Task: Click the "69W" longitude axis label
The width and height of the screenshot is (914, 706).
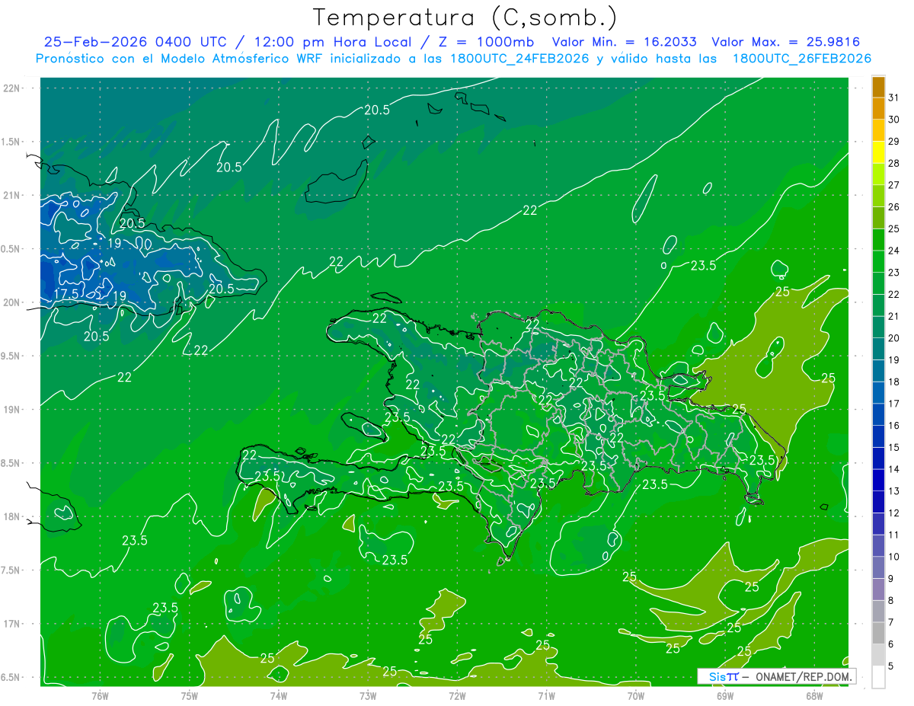Action: tap(725, 695)
